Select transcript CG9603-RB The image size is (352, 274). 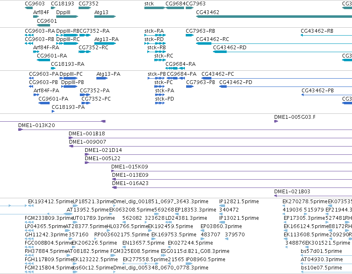pyautogui.click(x=29, y=43)
